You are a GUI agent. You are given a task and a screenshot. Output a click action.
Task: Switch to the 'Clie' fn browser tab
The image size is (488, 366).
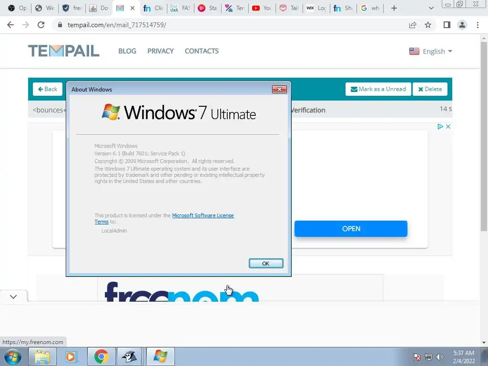tap(153, 8)
